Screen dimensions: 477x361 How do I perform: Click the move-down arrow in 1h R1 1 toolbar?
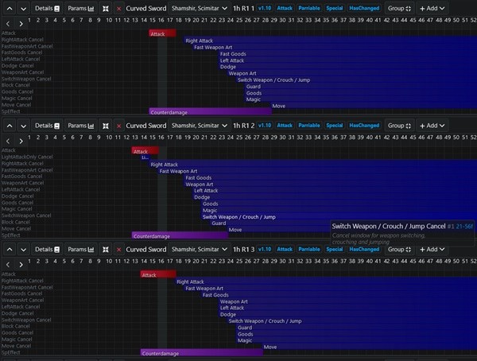[x=22, y=8]
